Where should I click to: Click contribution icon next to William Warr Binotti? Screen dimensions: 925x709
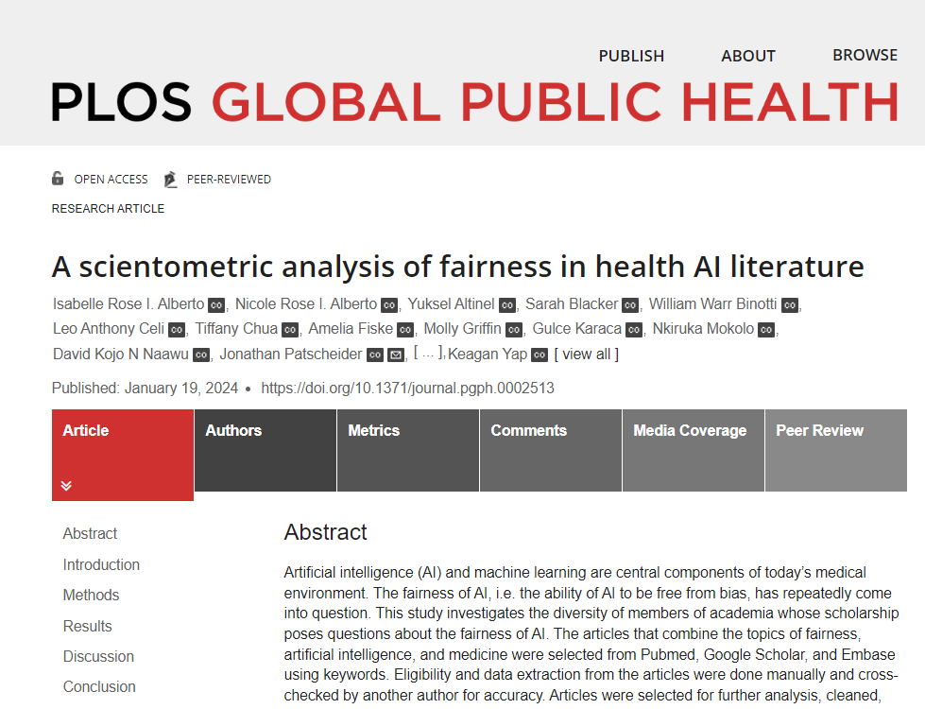click(x=789, y=305)
